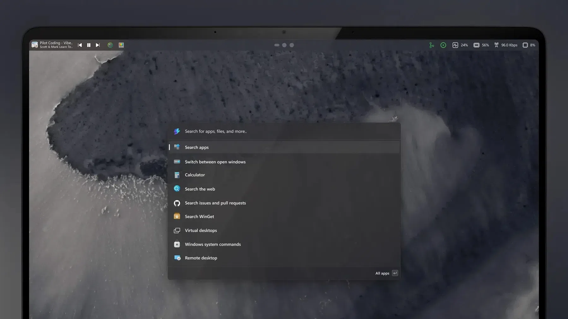Pause the Pilot Coding episode

click(x=89, y=45)
